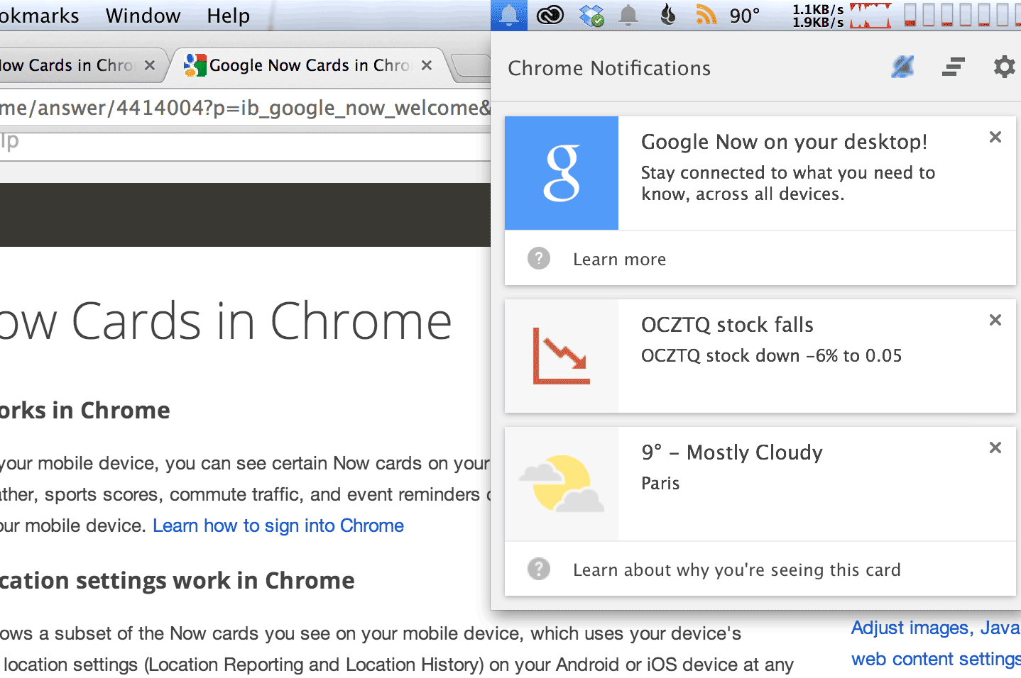Click the orange RSS feed menu bar icon
This screenshot has width=1021, height=678.
pos(706,15)
